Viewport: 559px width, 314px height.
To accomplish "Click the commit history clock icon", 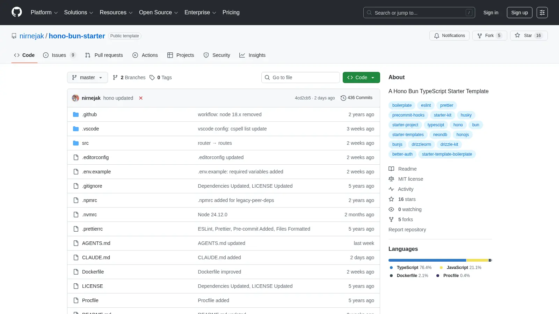I will [343, 98].
